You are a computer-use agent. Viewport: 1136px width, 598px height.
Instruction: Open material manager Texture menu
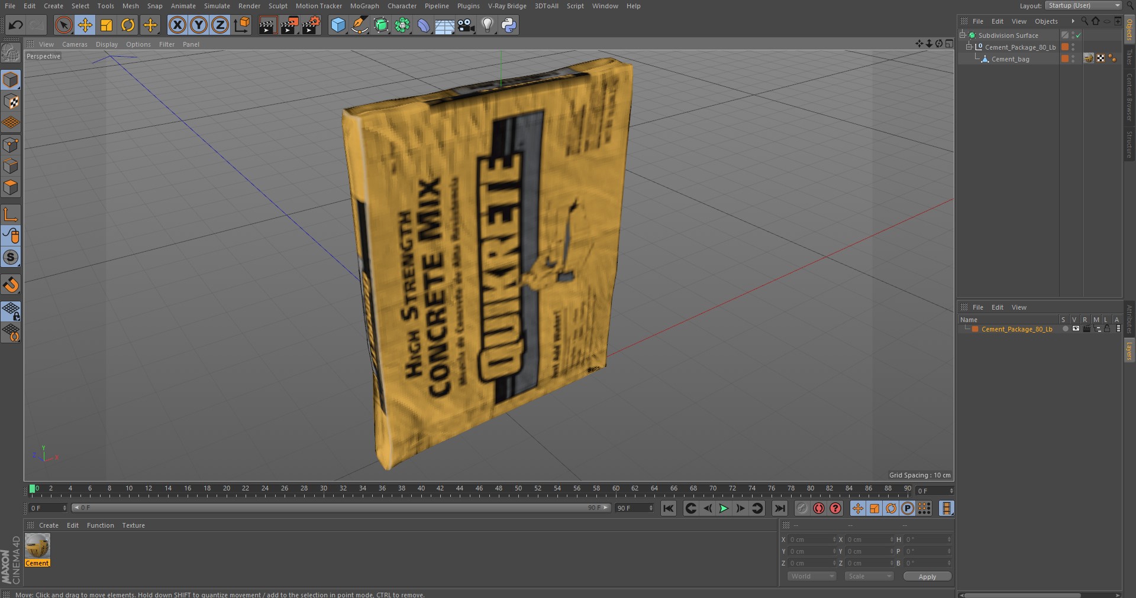tap(133, 525)
